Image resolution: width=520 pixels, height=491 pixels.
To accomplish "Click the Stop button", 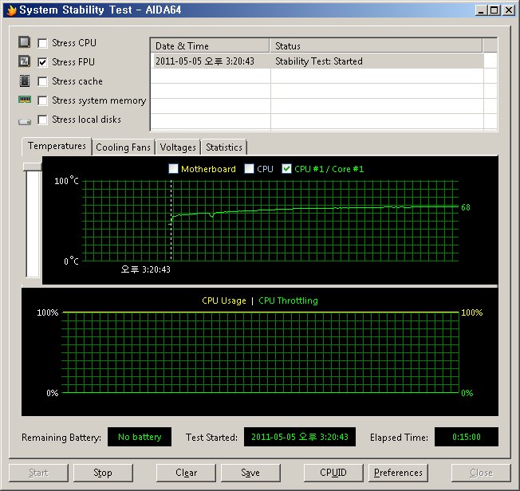I will 103,473.
